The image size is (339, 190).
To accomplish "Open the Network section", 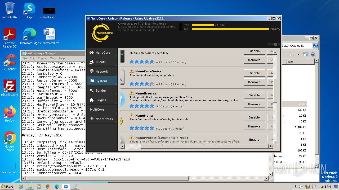I will [x=102, y=72].
